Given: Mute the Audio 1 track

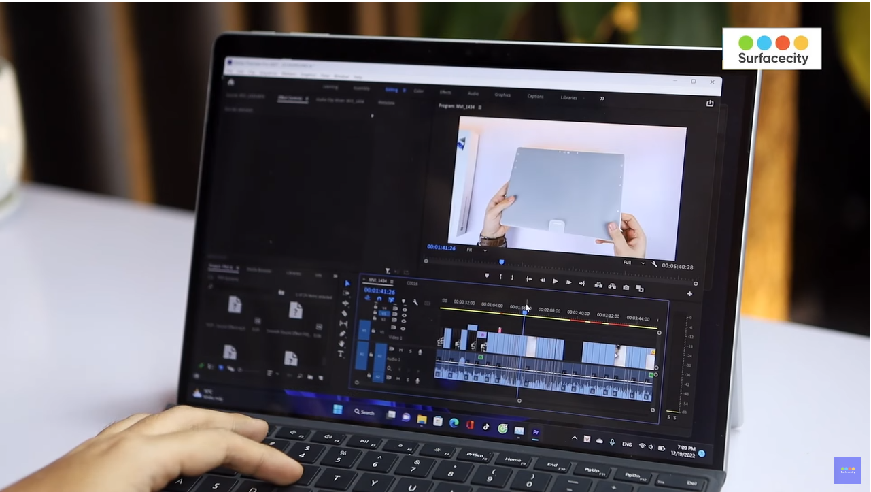Looking at the screenshot, I should pos(400,351).
